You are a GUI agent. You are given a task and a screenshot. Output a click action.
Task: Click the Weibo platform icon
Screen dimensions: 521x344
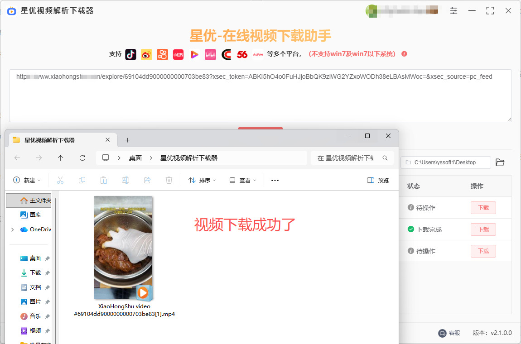click(146, 54)
